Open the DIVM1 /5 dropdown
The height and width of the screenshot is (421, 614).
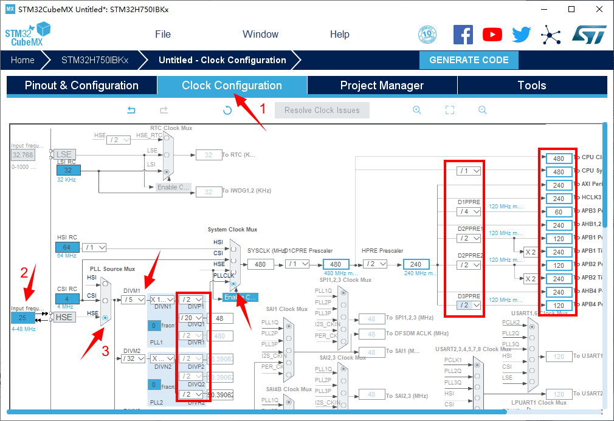coord(133,299)
